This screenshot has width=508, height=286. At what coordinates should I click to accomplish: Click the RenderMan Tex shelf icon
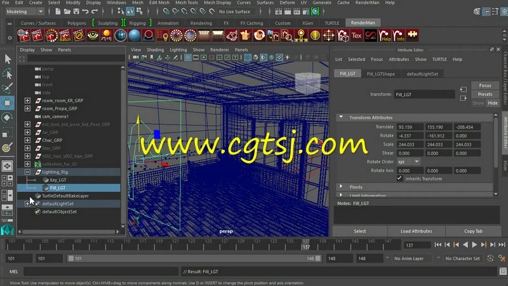[x=356, y=36]
